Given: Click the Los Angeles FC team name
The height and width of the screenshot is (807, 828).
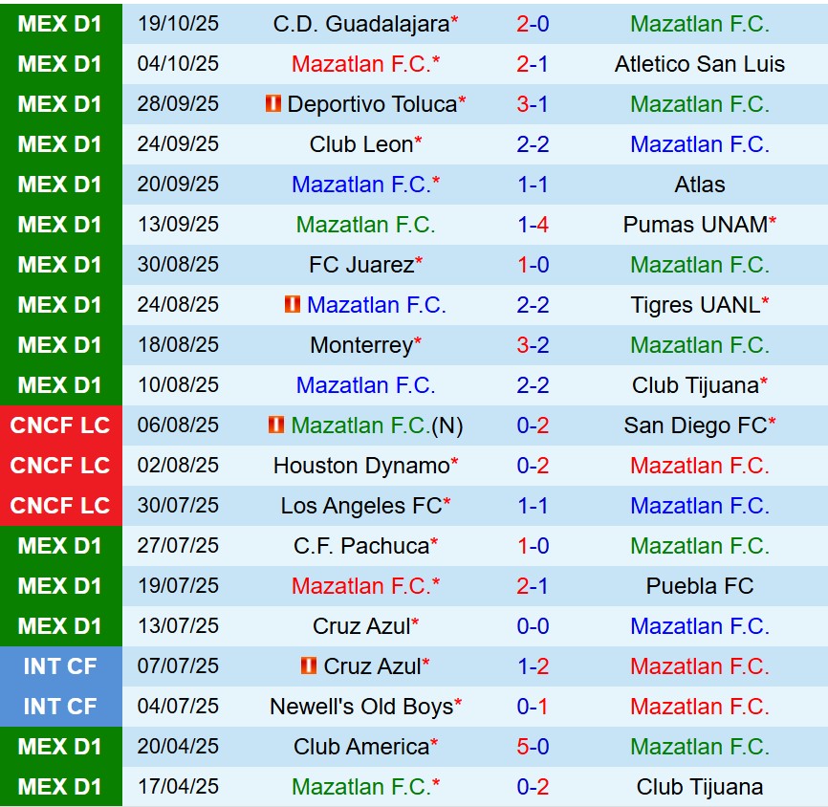Looking at the screenshot, I should click(361, 506).
